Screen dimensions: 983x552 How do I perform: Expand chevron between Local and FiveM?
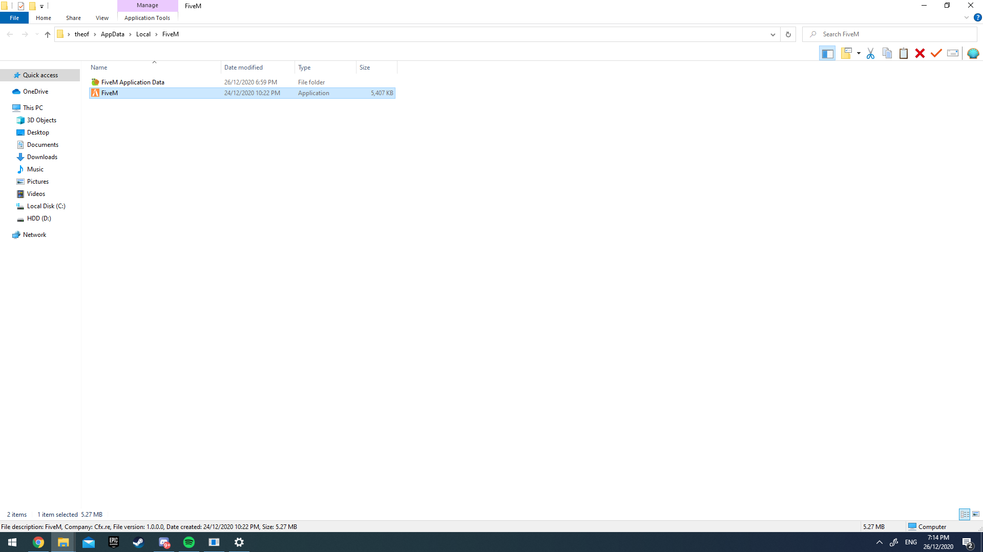tap(156, 34)
